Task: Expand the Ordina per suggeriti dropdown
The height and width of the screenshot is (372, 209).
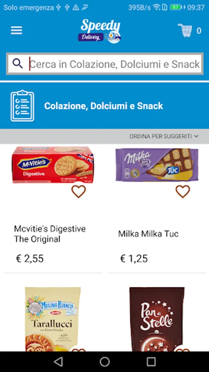Action: pyautogui.click(x=164, y=136)
